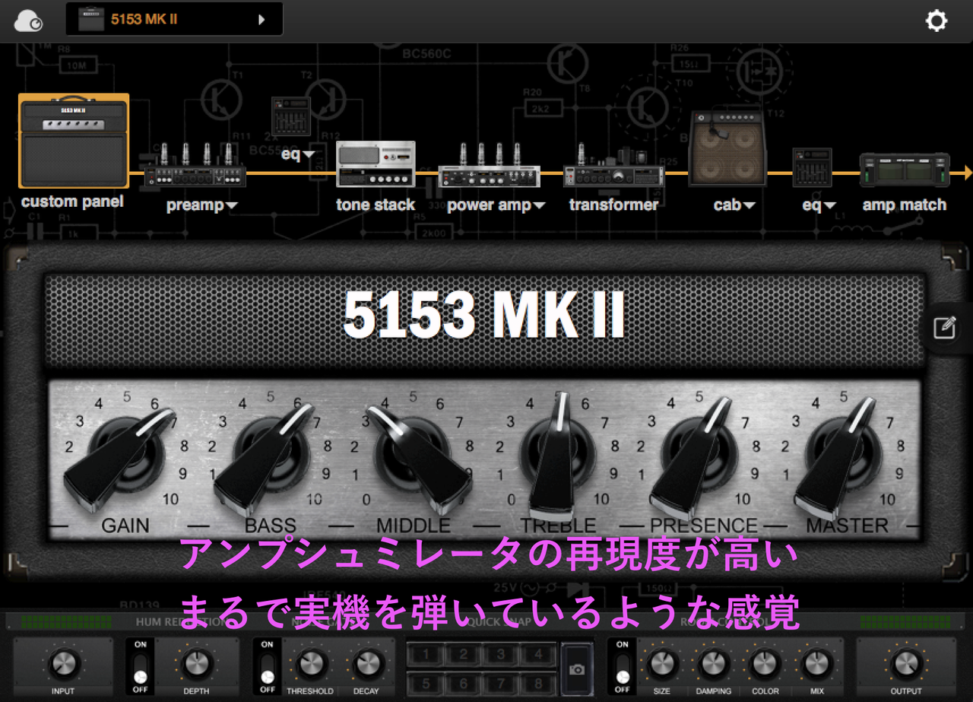Select quick snap slot 6
Viewport: 973px width, 702px height.
pos(464,683)
